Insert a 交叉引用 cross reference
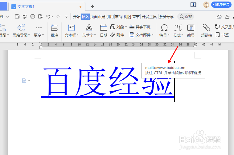The image size is (234, 155). 224,27
